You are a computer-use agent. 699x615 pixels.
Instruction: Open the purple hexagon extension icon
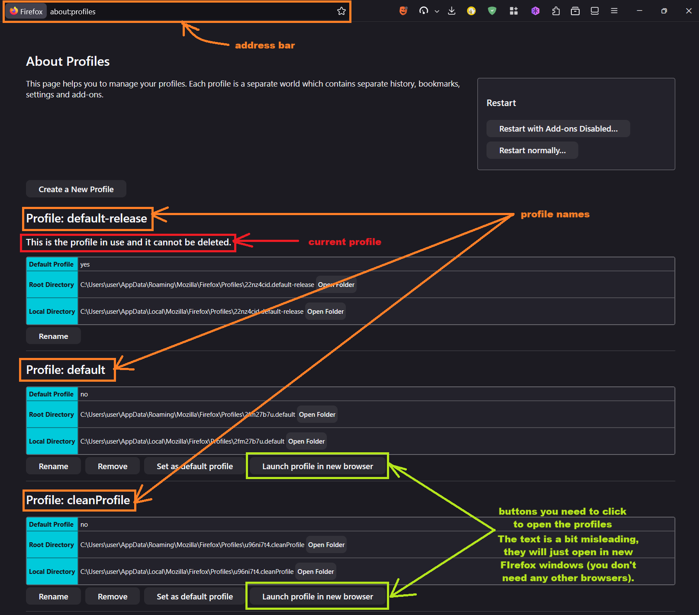coord(535,11)
